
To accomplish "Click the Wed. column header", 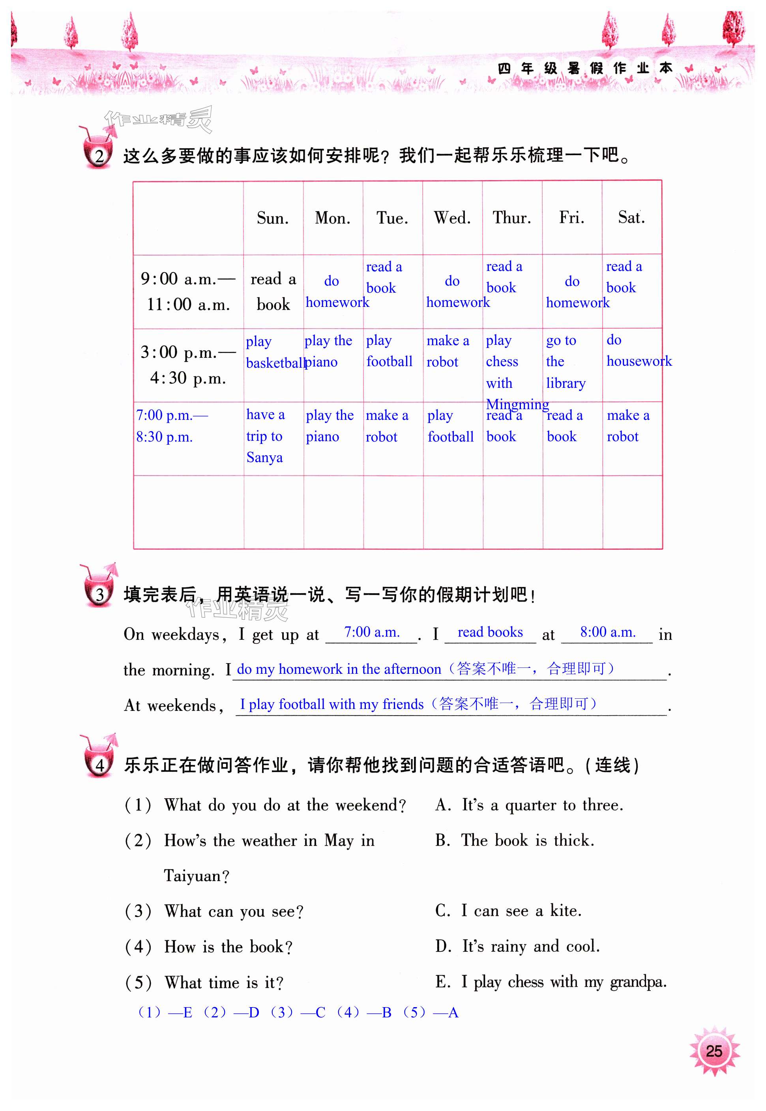I will tap(452, 218).
